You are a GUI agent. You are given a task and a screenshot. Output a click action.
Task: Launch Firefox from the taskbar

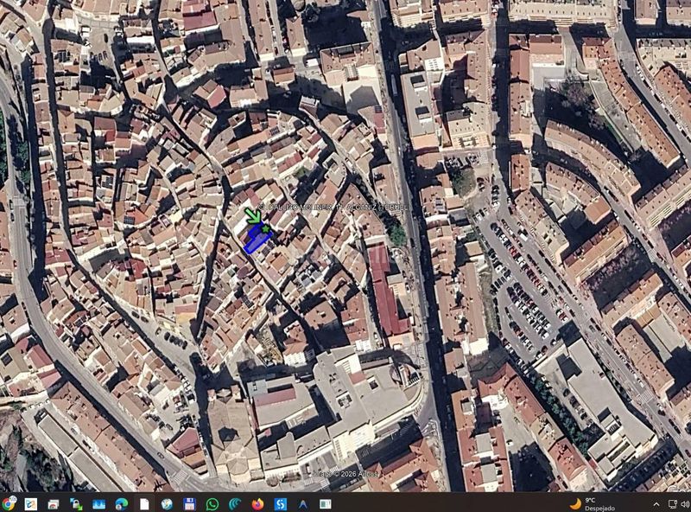pyautogui.click(x=257, y=504)
